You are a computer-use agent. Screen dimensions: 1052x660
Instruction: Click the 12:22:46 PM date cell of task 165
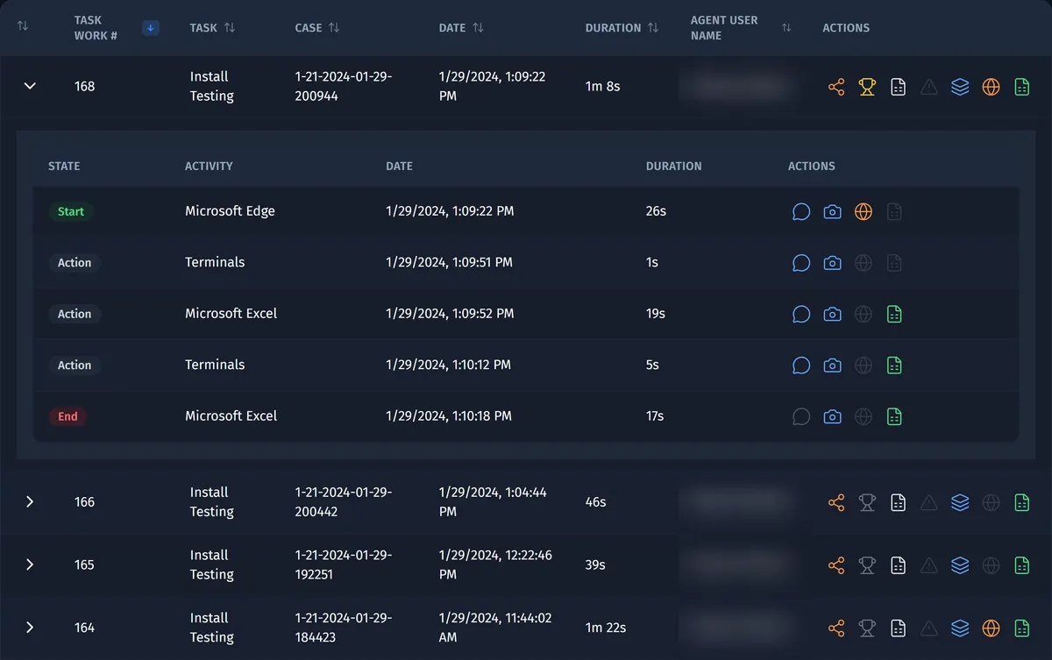495,565
